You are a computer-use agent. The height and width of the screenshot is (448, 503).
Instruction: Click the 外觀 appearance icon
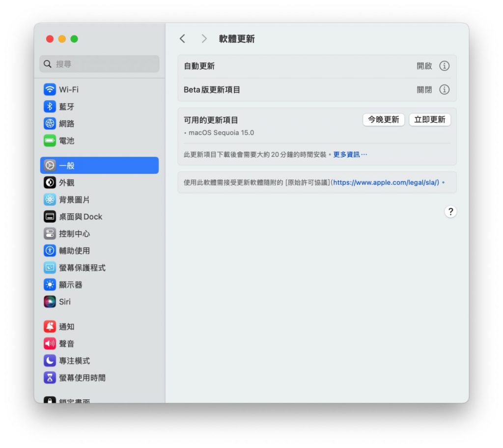(x=50, y=183)
